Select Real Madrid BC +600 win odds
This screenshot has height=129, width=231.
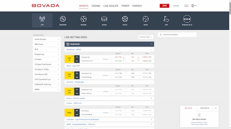click(132, 73)
